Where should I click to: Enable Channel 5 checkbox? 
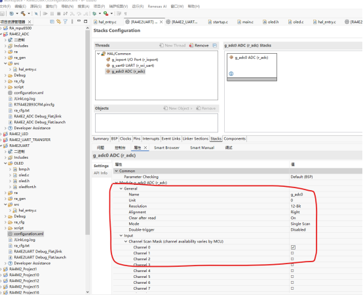tap(292, 277)
